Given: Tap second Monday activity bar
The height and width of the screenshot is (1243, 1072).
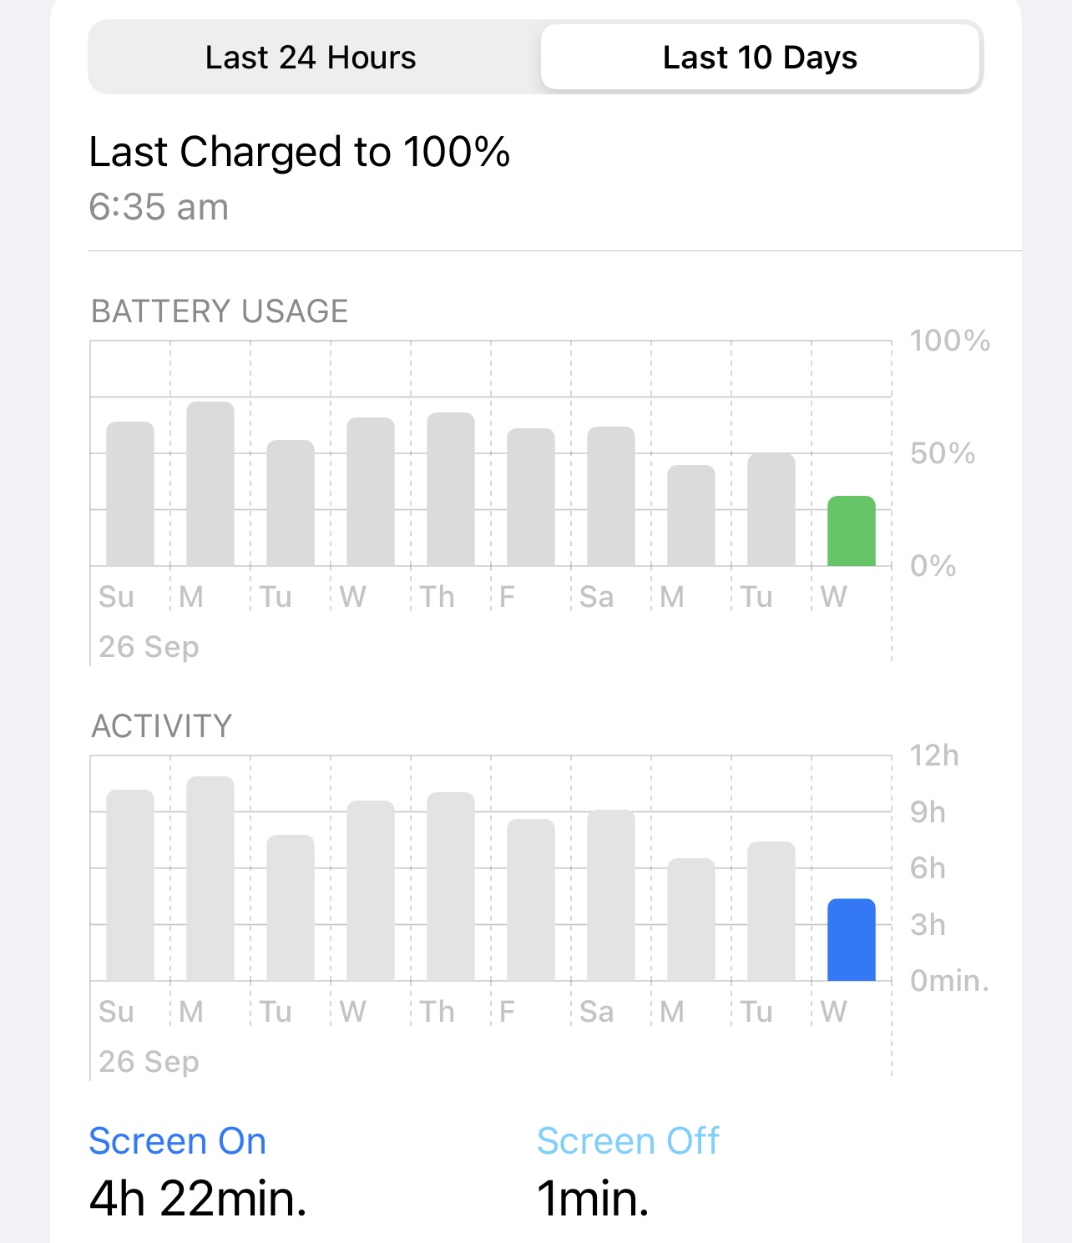Looking at the screenshot, I should (691, 919).
